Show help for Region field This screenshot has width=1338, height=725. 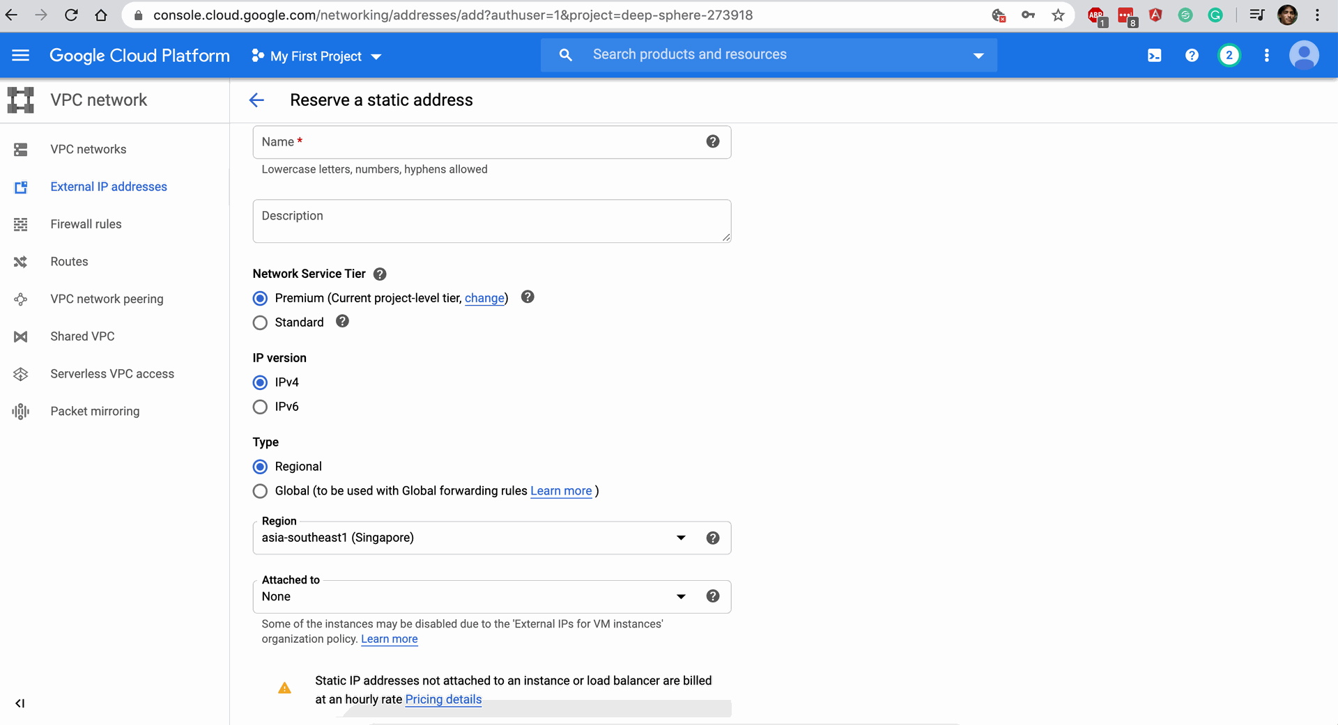[713, 538]
